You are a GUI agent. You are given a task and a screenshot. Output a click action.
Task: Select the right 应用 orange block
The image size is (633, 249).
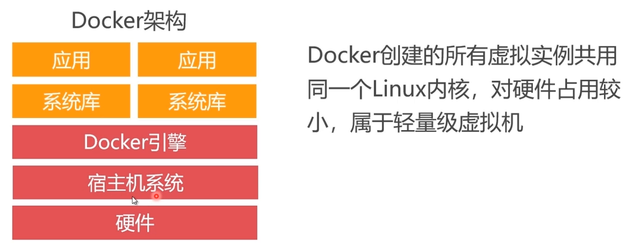(x=197, y=60)
